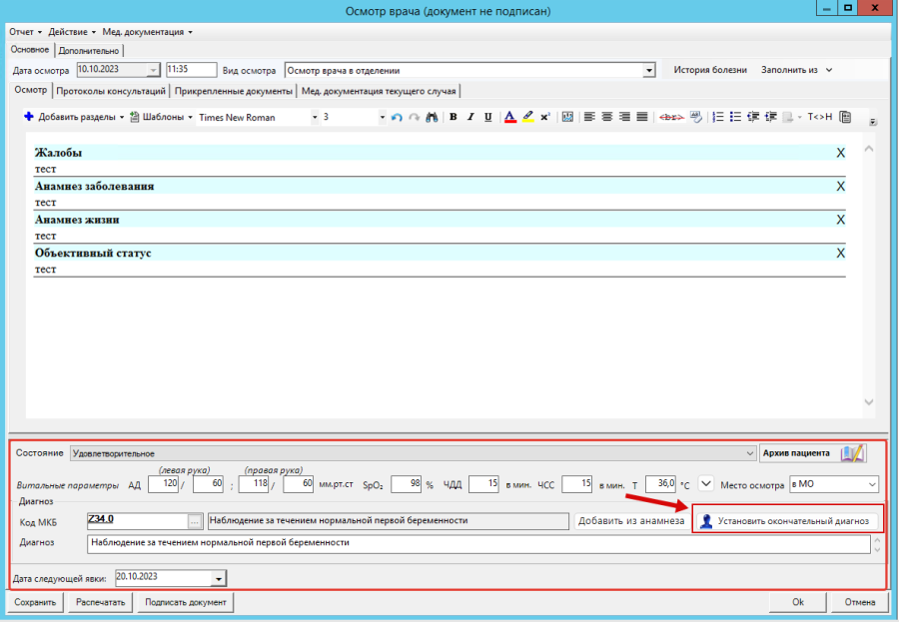Click Установить окончательный диагноз button
Screen dimensions: 899x622
click(x=787, y=521)
